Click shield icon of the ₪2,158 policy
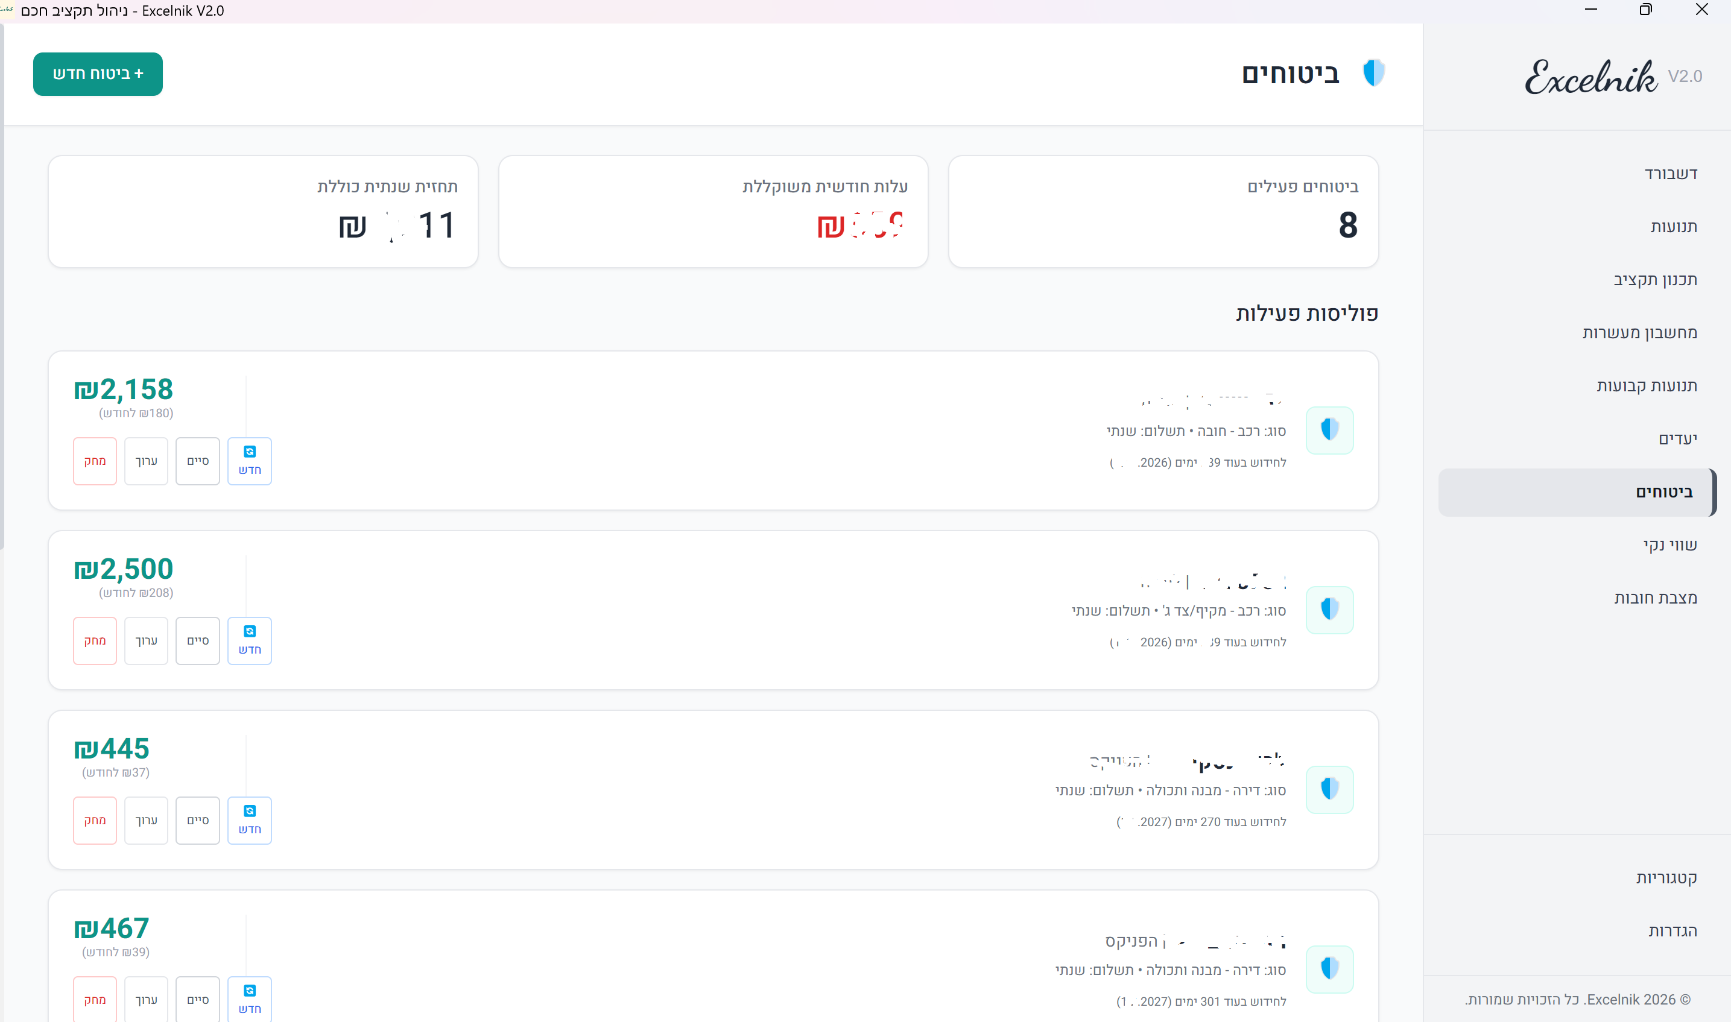The width and height of the screenshot is (1731, 1022). tap(1329, 431)
